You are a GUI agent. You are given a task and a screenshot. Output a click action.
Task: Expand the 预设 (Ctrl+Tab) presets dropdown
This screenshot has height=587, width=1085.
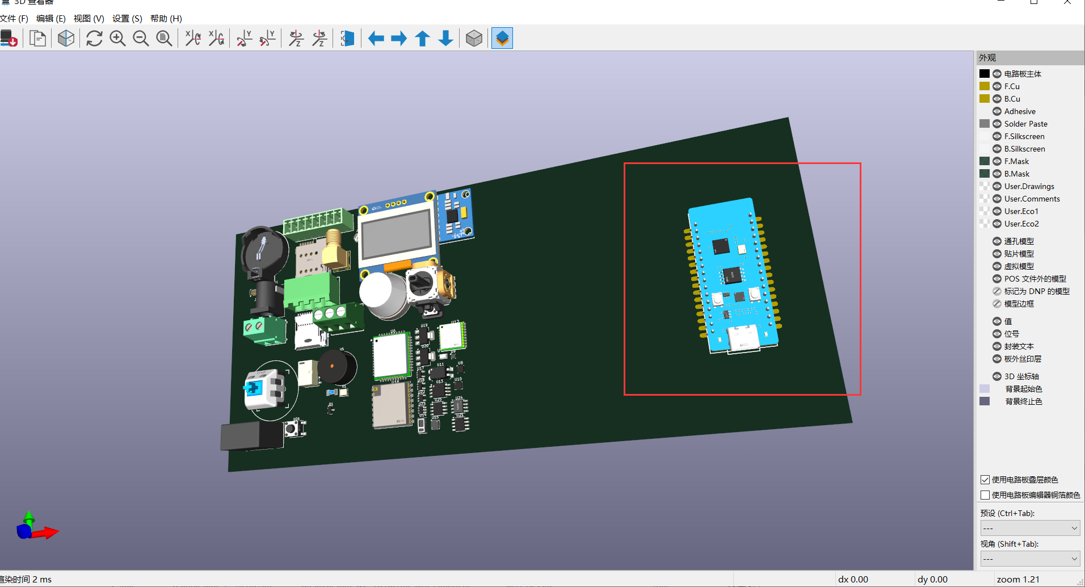click(1029, 528)
